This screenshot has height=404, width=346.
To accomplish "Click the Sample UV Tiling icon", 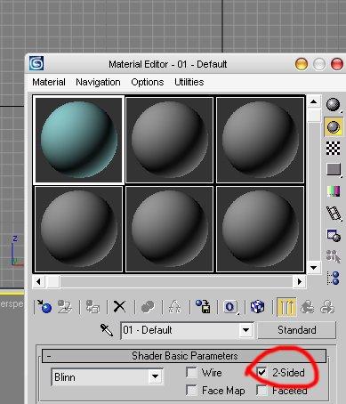I will (x=334, y=170).
